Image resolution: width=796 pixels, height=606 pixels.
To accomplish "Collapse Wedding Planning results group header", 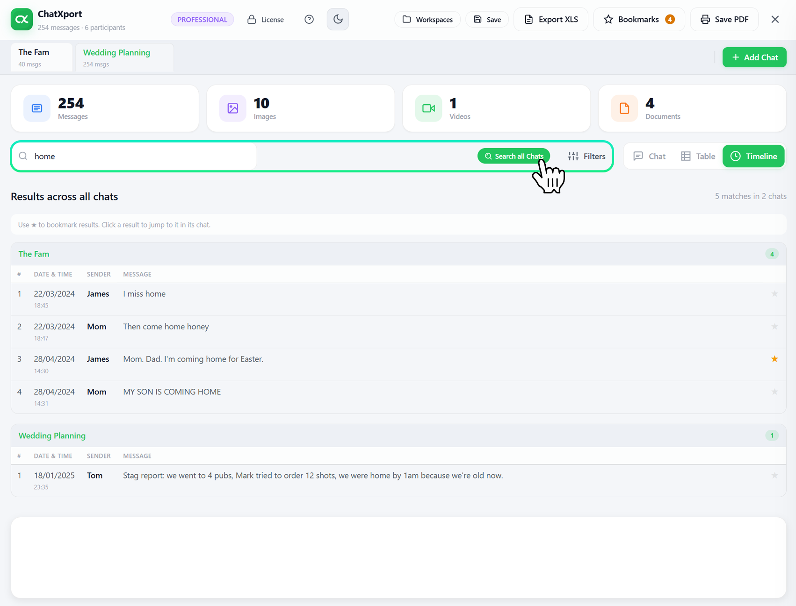I will (398, 435).
